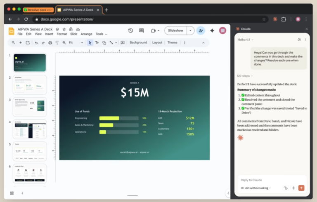317x202 pixels.
Task: Open the Edit menu
Action: (28, 34)
